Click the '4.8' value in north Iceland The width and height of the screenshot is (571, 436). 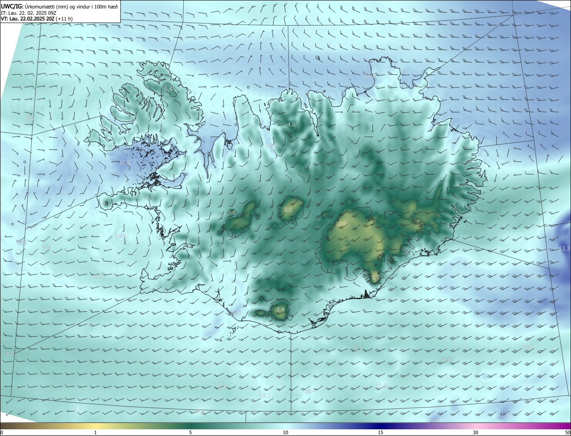coord(291,125)
